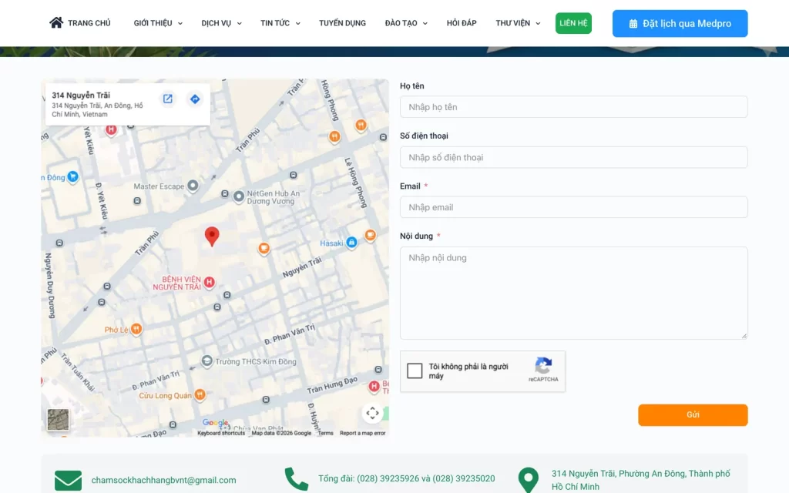
Task: Click the calendar icon on Medpro button
Action: pyautogui.click(x=633, y=24)
